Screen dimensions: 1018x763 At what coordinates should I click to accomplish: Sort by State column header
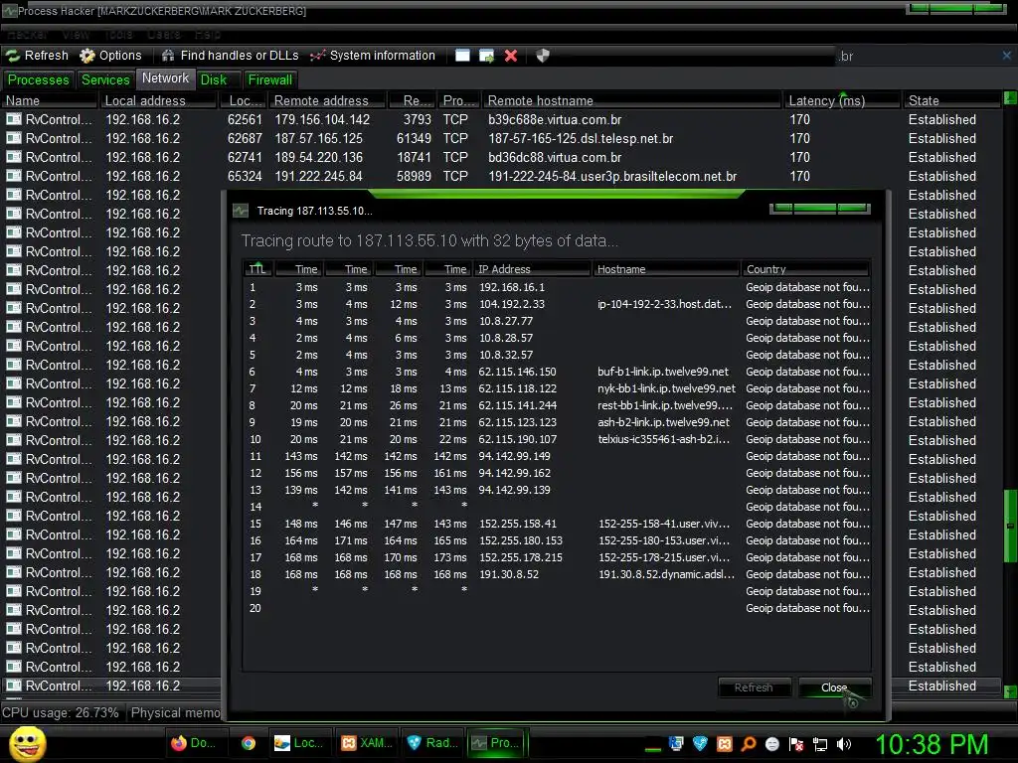[952, 100]
